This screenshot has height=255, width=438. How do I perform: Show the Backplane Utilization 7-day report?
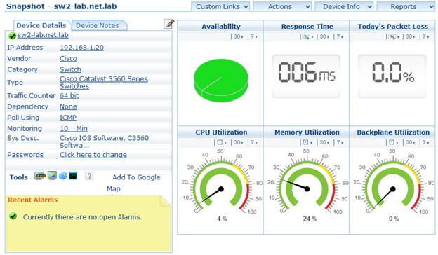click(x=425, y=142)
